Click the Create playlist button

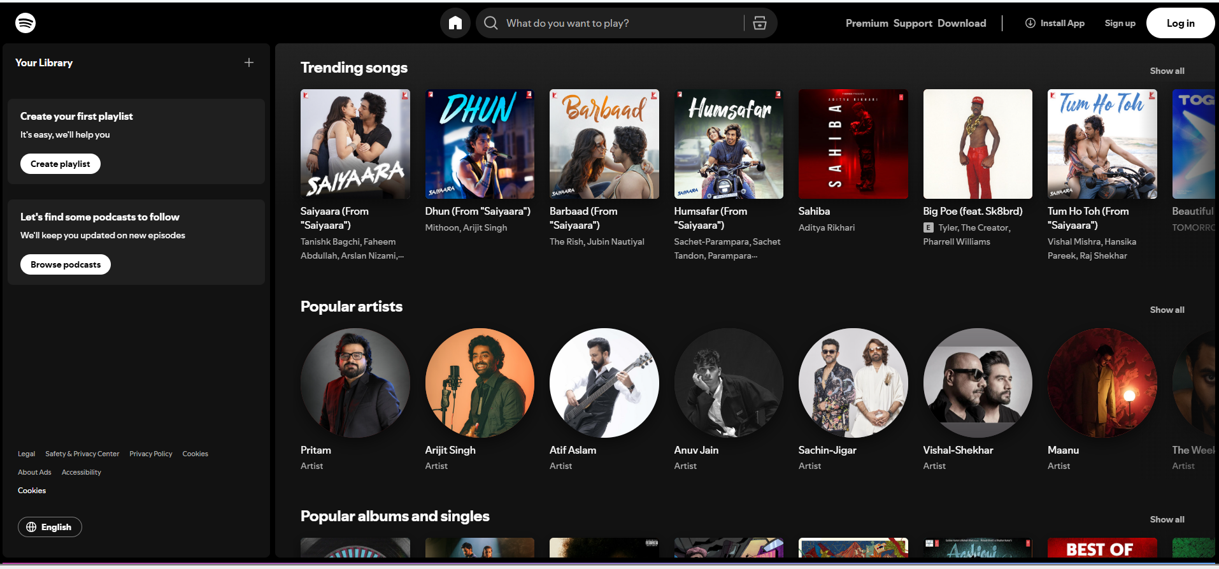click(61, 164)
